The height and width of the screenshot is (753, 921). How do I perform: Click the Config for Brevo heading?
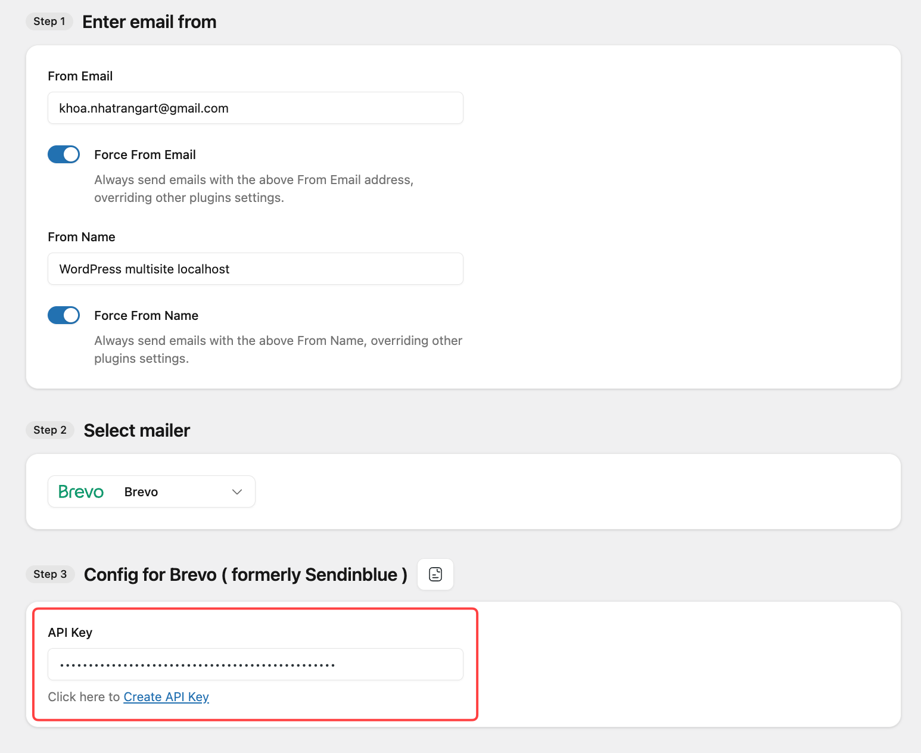click(x=245, y=575)
